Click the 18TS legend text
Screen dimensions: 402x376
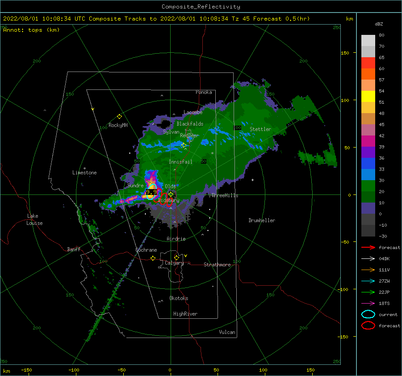[384, 304]
